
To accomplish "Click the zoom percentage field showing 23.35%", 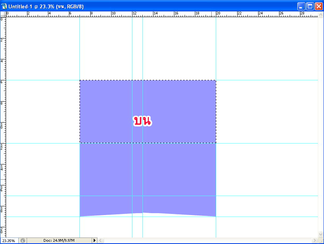I will pyautogui.click(x=9, y=241).
